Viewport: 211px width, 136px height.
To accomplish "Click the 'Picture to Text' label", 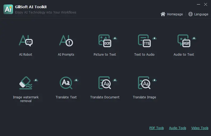I will click(105, 55).
